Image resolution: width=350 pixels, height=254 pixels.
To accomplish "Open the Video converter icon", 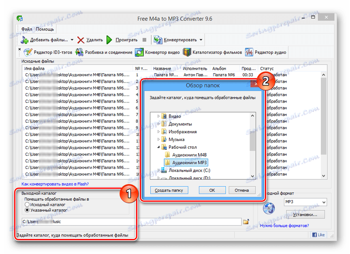I will click(x=139, y=52).
